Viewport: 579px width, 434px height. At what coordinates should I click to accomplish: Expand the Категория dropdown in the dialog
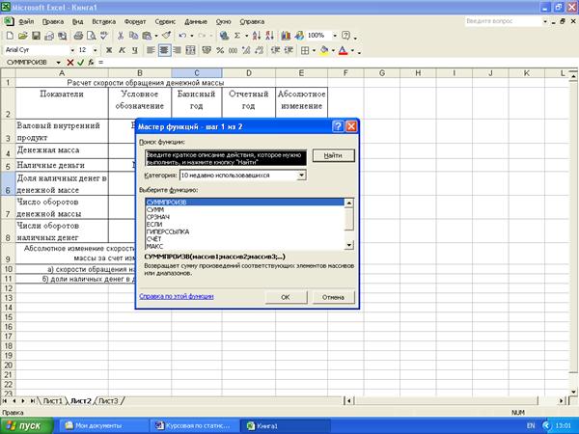pos(301,176)
